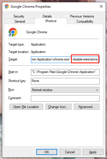107x159 pixels.
Task: Click the "Target type:" label
Action: (x=16, y=44)
